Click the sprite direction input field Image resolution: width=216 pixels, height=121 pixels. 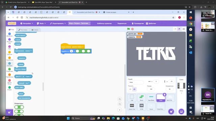tap(169, 89)
